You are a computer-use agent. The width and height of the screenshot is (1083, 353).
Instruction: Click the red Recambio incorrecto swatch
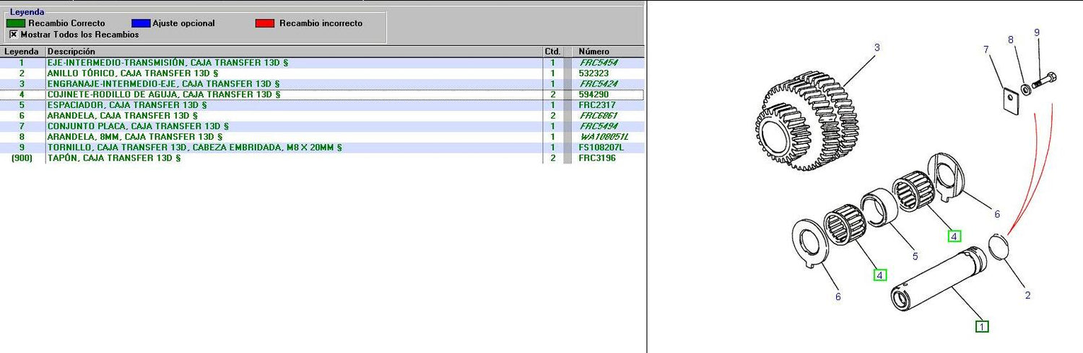click(265, 23)
